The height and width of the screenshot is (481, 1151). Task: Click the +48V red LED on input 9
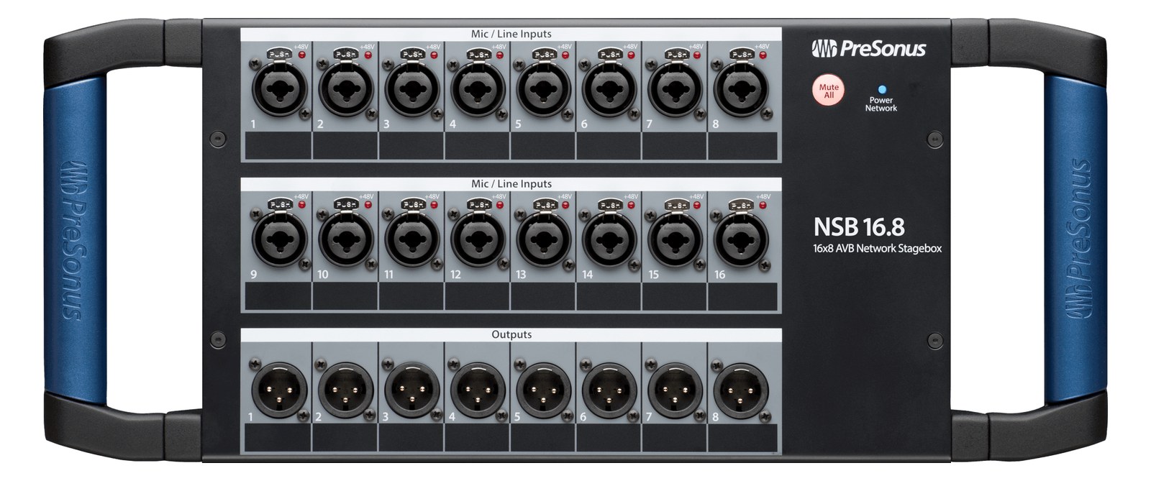pyautogui.click(x=303, y=205)
